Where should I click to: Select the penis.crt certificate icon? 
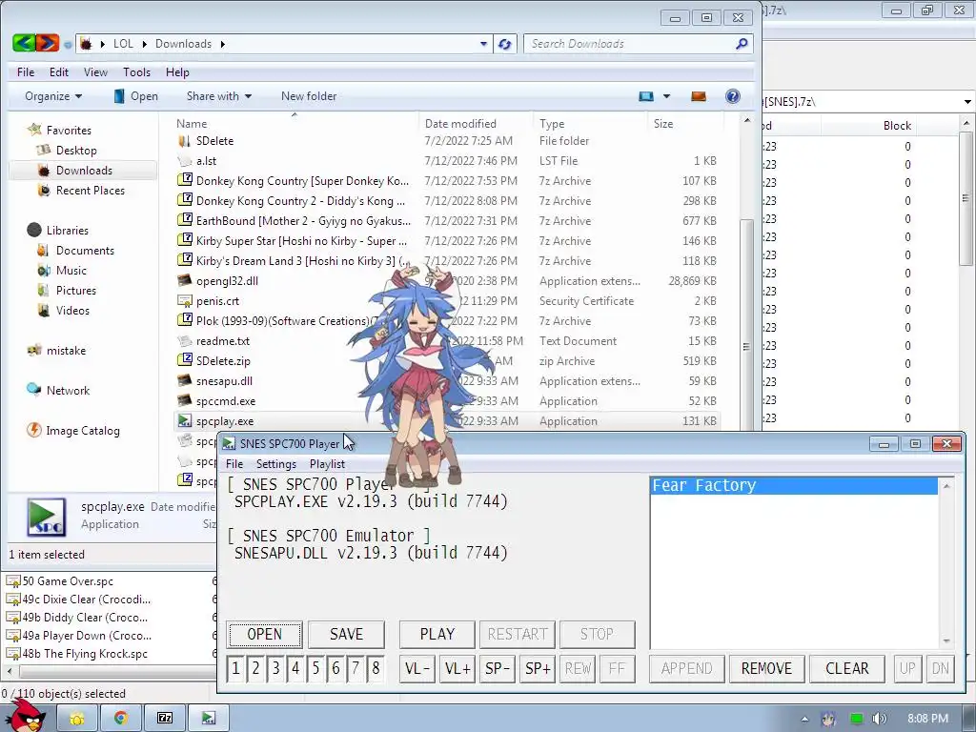tap(184, 300)
